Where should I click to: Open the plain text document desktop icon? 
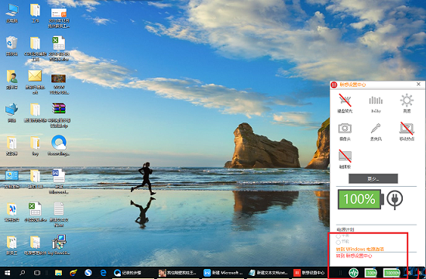[x=59, y=215]
